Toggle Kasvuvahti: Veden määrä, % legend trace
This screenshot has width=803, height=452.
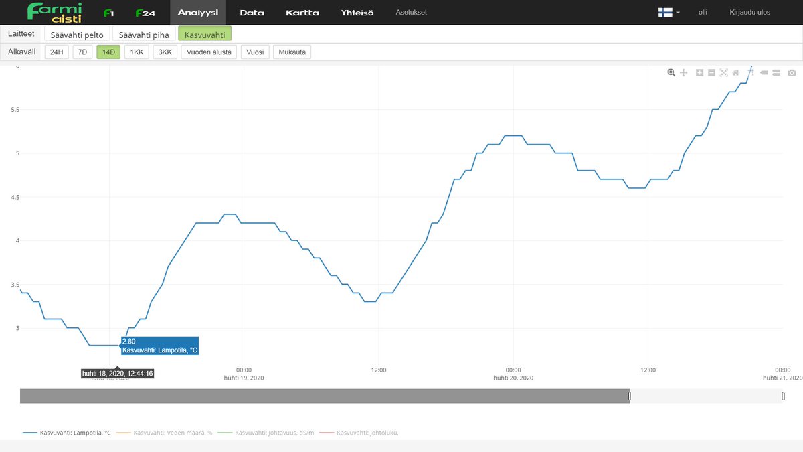[x=164, y=433]
